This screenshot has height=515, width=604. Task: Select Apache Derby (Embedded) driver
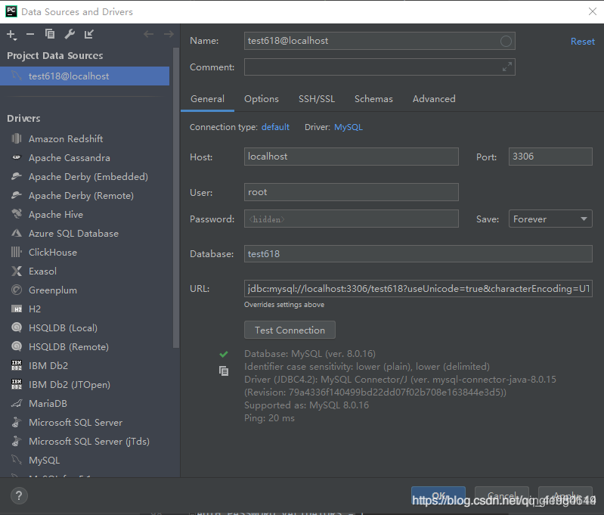point(87,176)
